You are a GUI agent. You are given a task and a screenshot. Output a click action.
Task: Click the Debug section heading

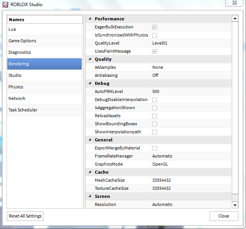(x=102, y=83)
